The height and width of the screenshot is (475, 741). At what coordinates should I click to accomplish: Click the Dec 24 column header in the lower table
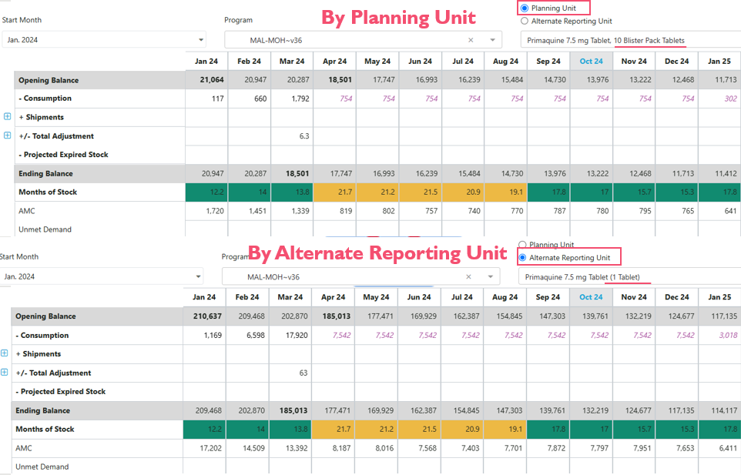tap(677, 297)
